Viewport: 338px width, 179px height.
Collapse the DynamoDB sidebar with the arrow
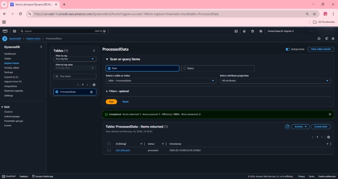click(x=41, y=47)
